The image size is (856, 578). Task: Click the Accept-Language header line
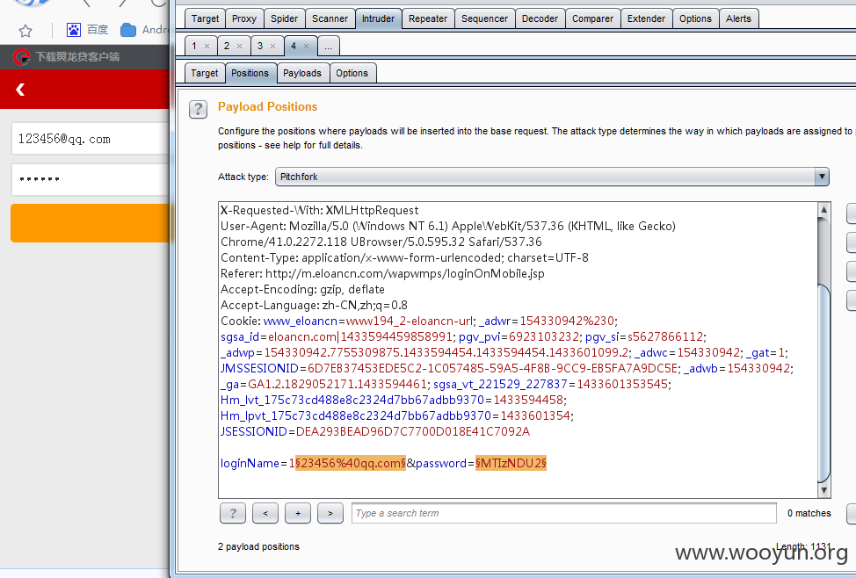click(x=314, y=305)
